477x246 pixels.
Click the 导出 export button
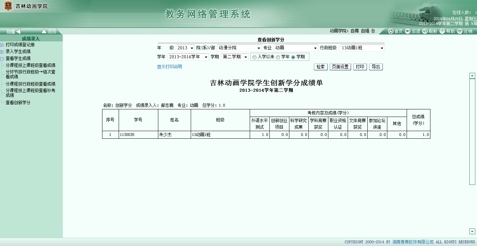pyautogui.click(x=376, y=67)
